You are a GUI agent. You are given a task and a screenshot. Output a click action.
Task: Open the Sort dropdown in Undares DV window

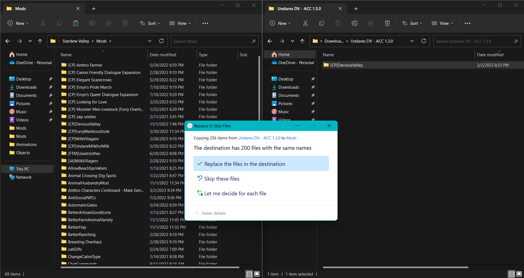click(412, 23)
